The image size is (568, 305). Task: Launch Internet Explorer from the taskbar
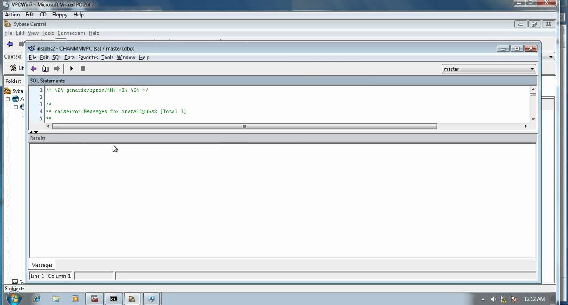coord(36,299)
